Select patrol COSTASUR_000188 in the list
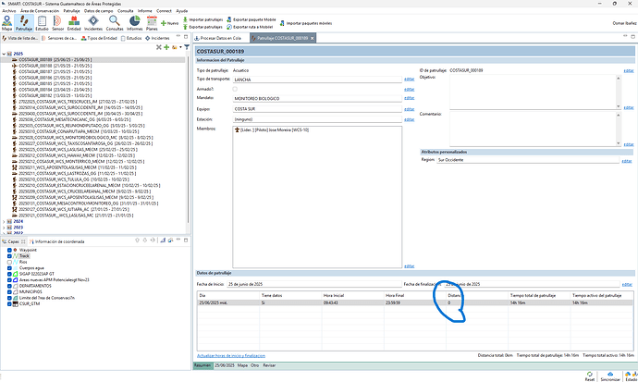Viewport: 638px width, 382px height. [37, 65]
